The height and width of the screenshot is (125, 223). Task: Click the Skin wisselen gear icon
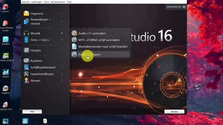(x=184, y=7)
